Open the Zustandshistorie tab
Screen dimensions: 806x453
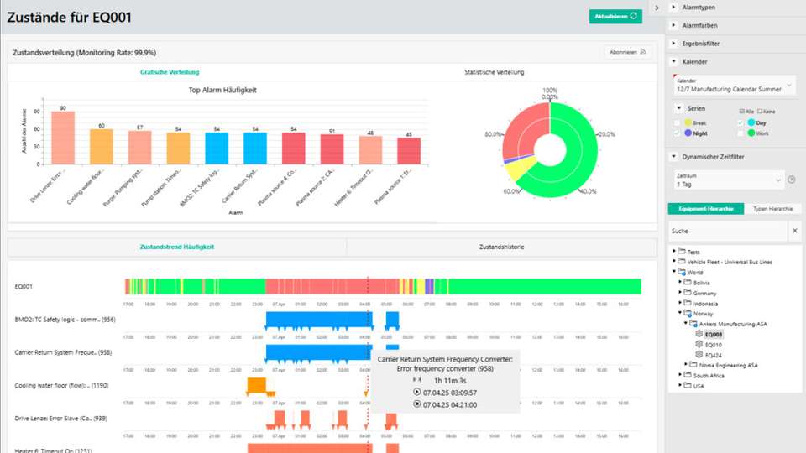pyautogui.click(x=502, y=247)
